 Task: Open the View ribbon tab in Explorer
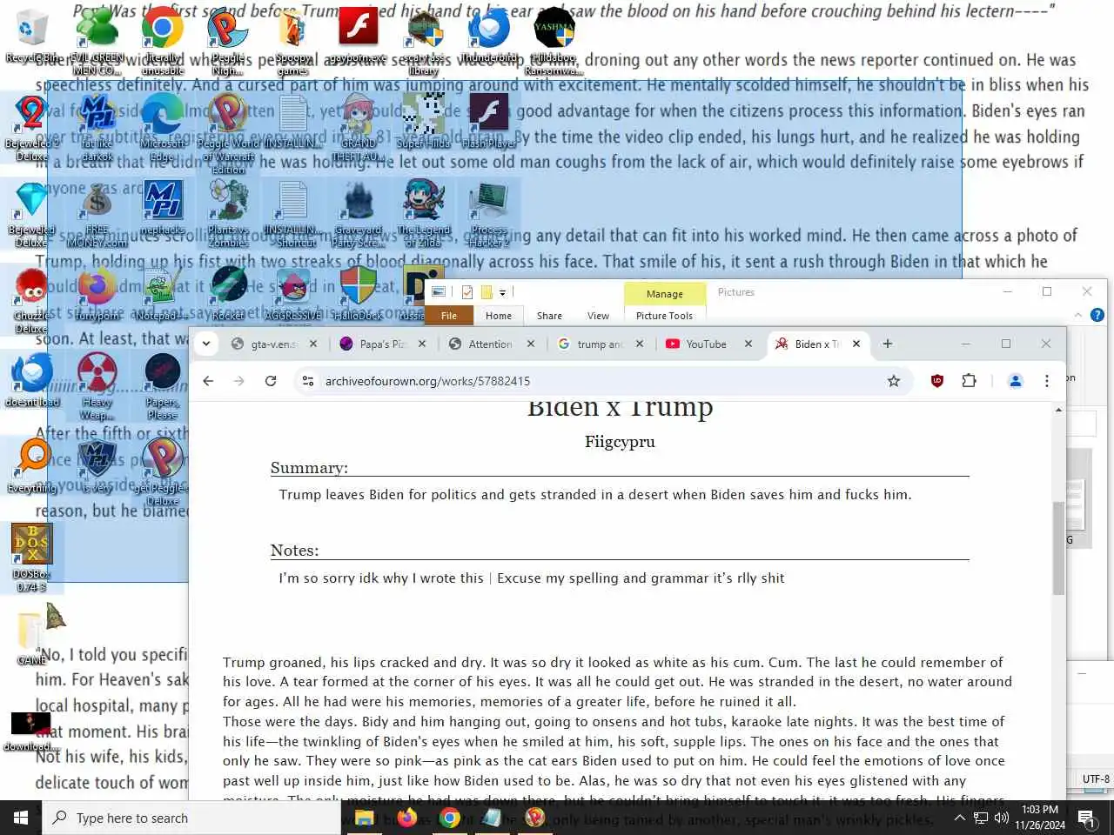(x=598, y=316)
